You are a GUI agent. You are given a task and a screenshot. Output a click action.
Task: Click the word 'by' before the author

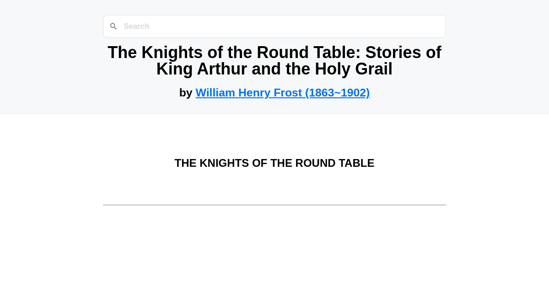(186, 93)
